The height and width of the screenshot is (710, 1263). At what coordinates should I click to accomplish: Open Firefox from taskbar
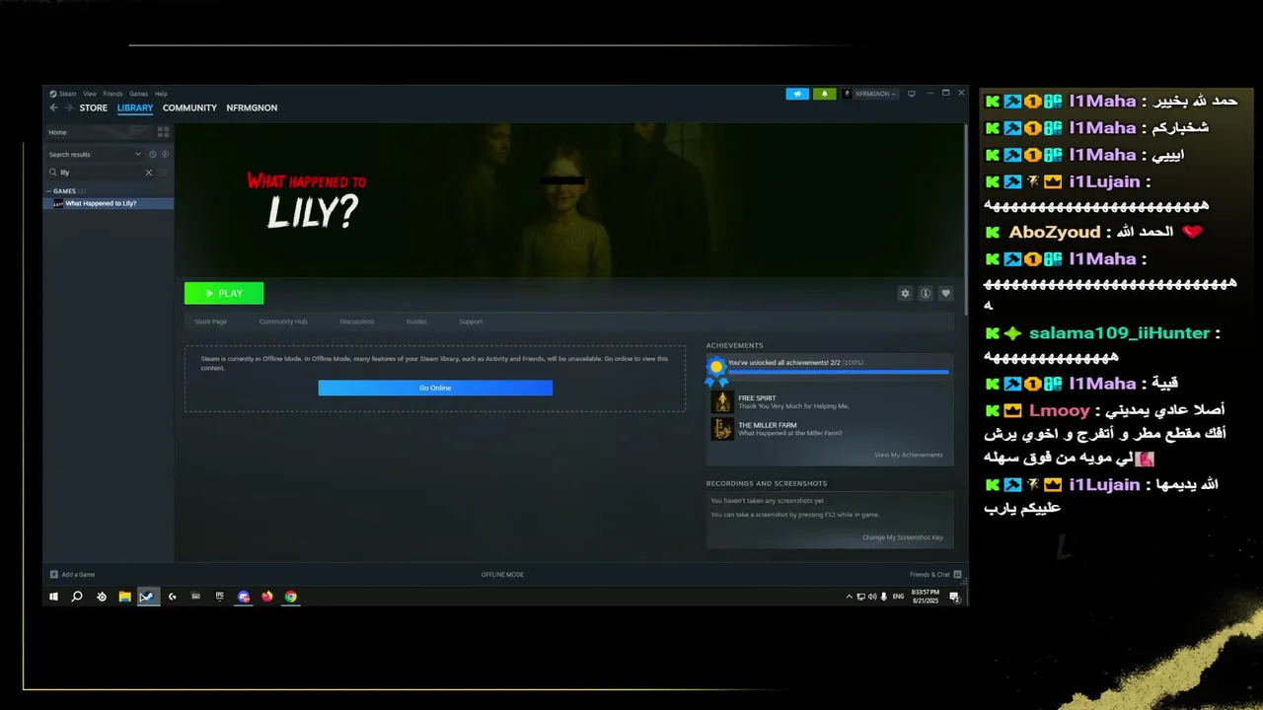coord(266,597)
